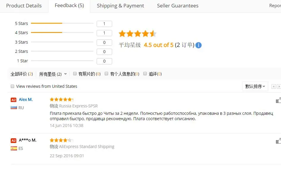Click the 5 Stars rating bar
The height and width of the screenshot is (170, 281).
click(x=62, y=23)
